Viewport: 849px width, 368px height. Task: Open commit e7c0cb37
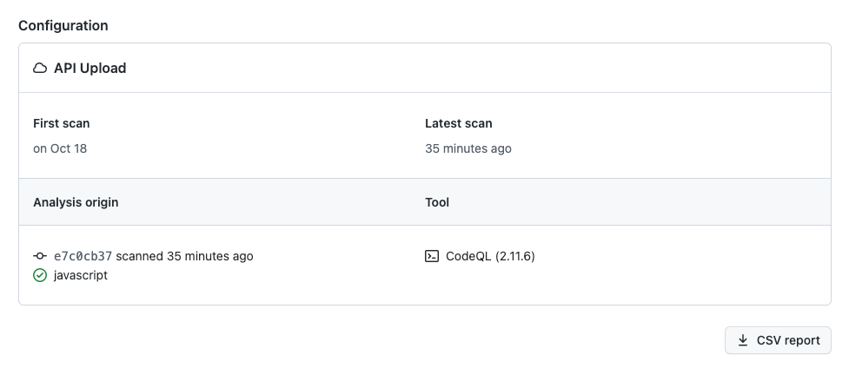[x=83, y=256]
